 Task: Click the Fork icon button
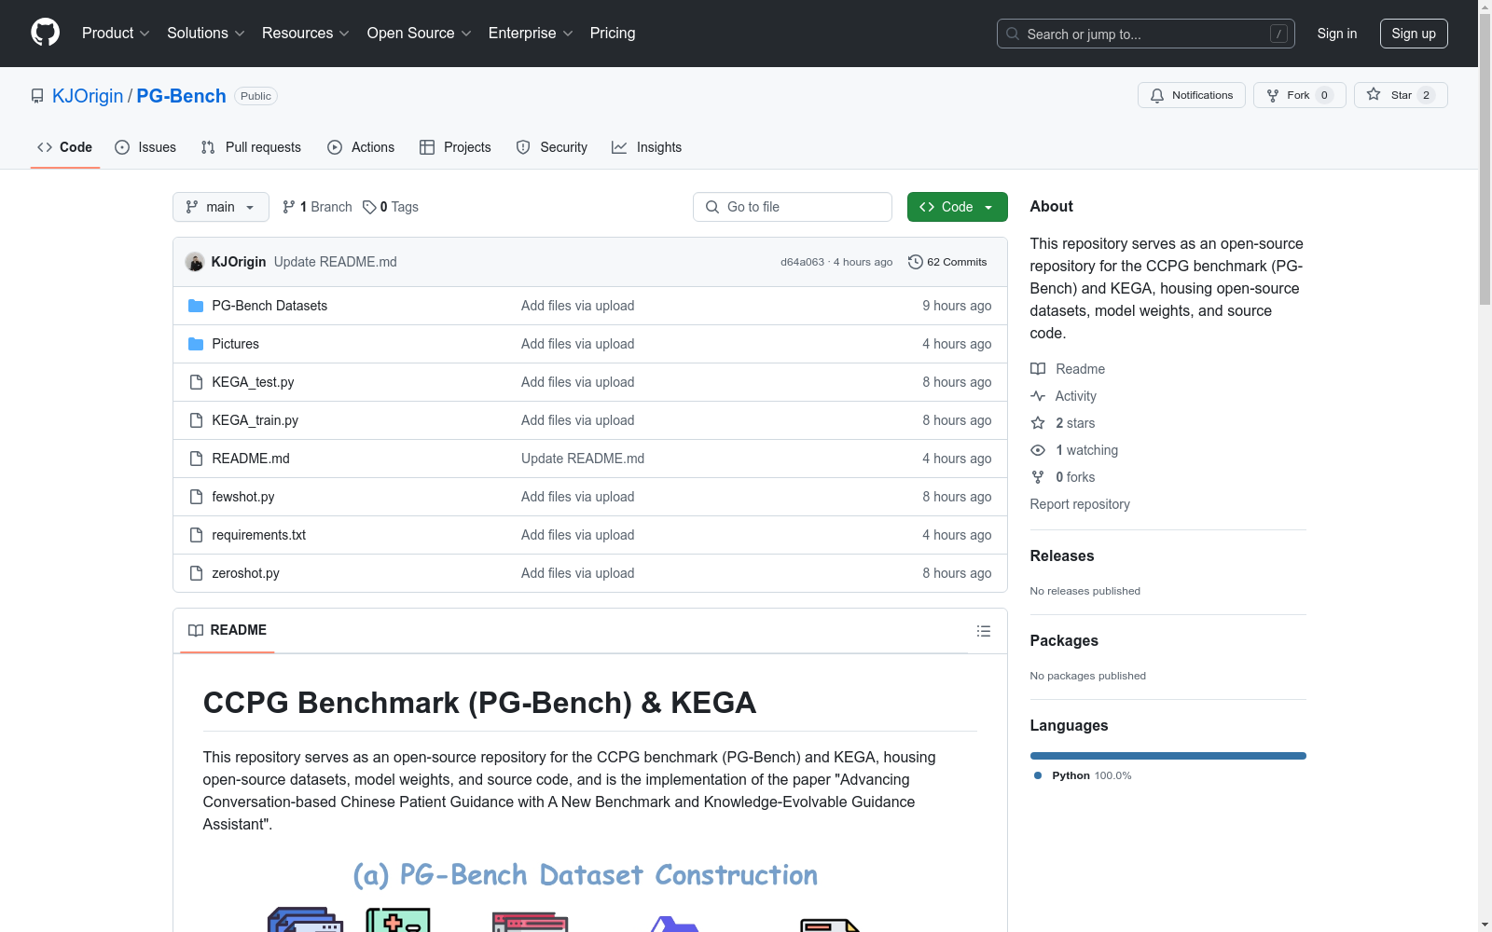pyautogui.click(x=1299, y=95)
